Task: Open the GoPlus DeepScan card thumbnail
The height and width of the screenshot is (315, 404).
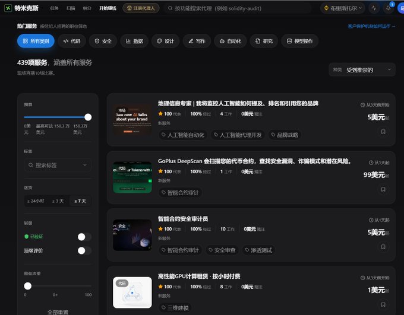Action: pyautogui.click(x=132, y=177)
